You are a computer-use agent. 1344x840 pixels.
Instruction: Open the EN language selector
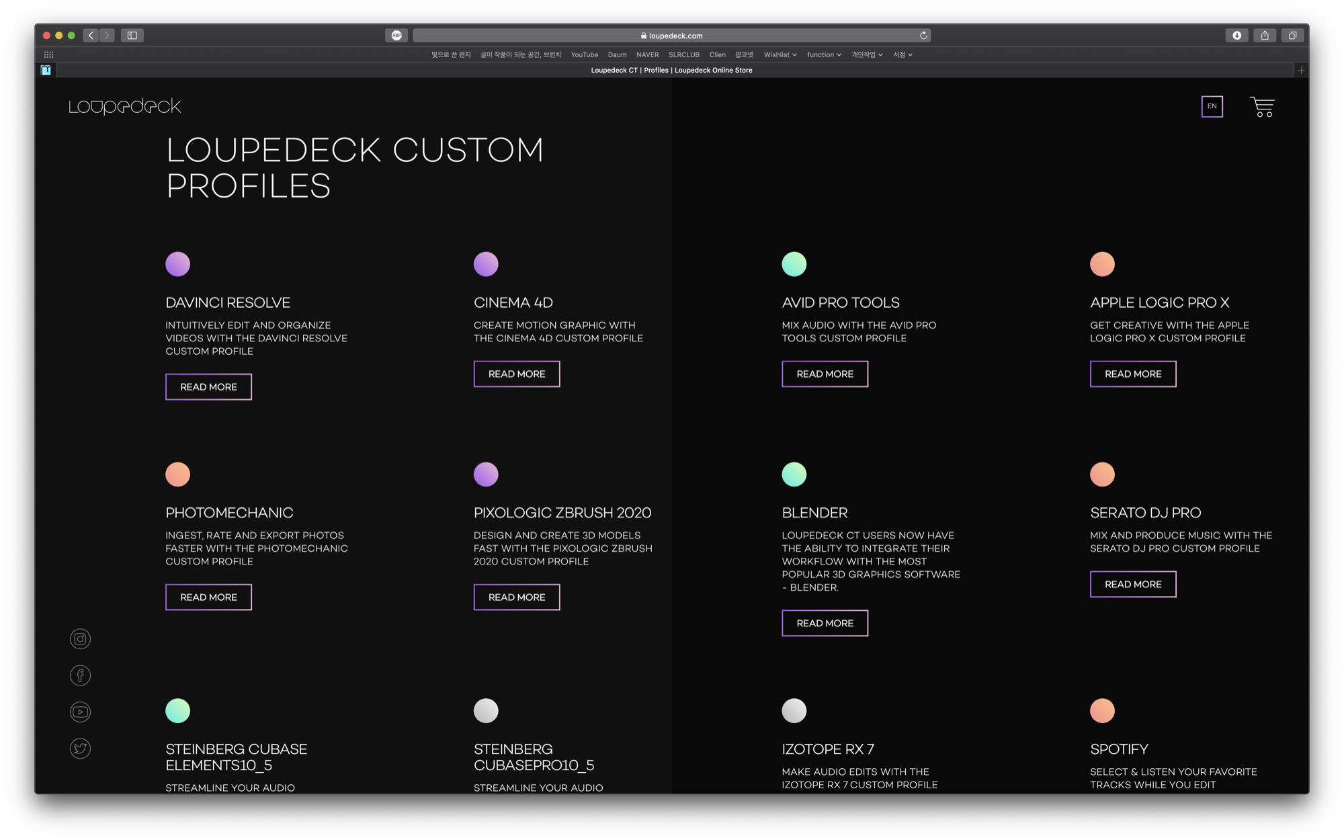(1212, 106)
